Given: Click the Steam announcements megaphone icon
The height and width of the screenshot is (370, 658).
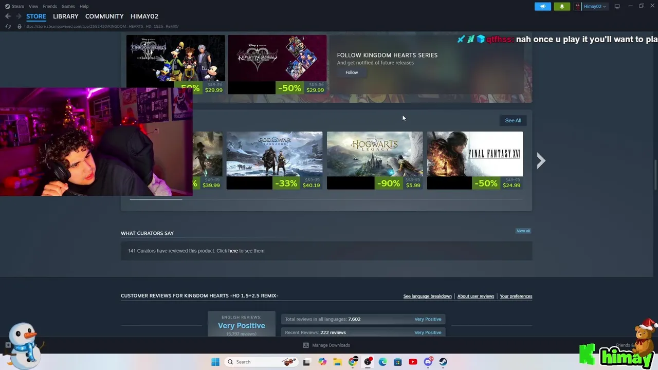Looking at the screenshot, I should 542,6.
